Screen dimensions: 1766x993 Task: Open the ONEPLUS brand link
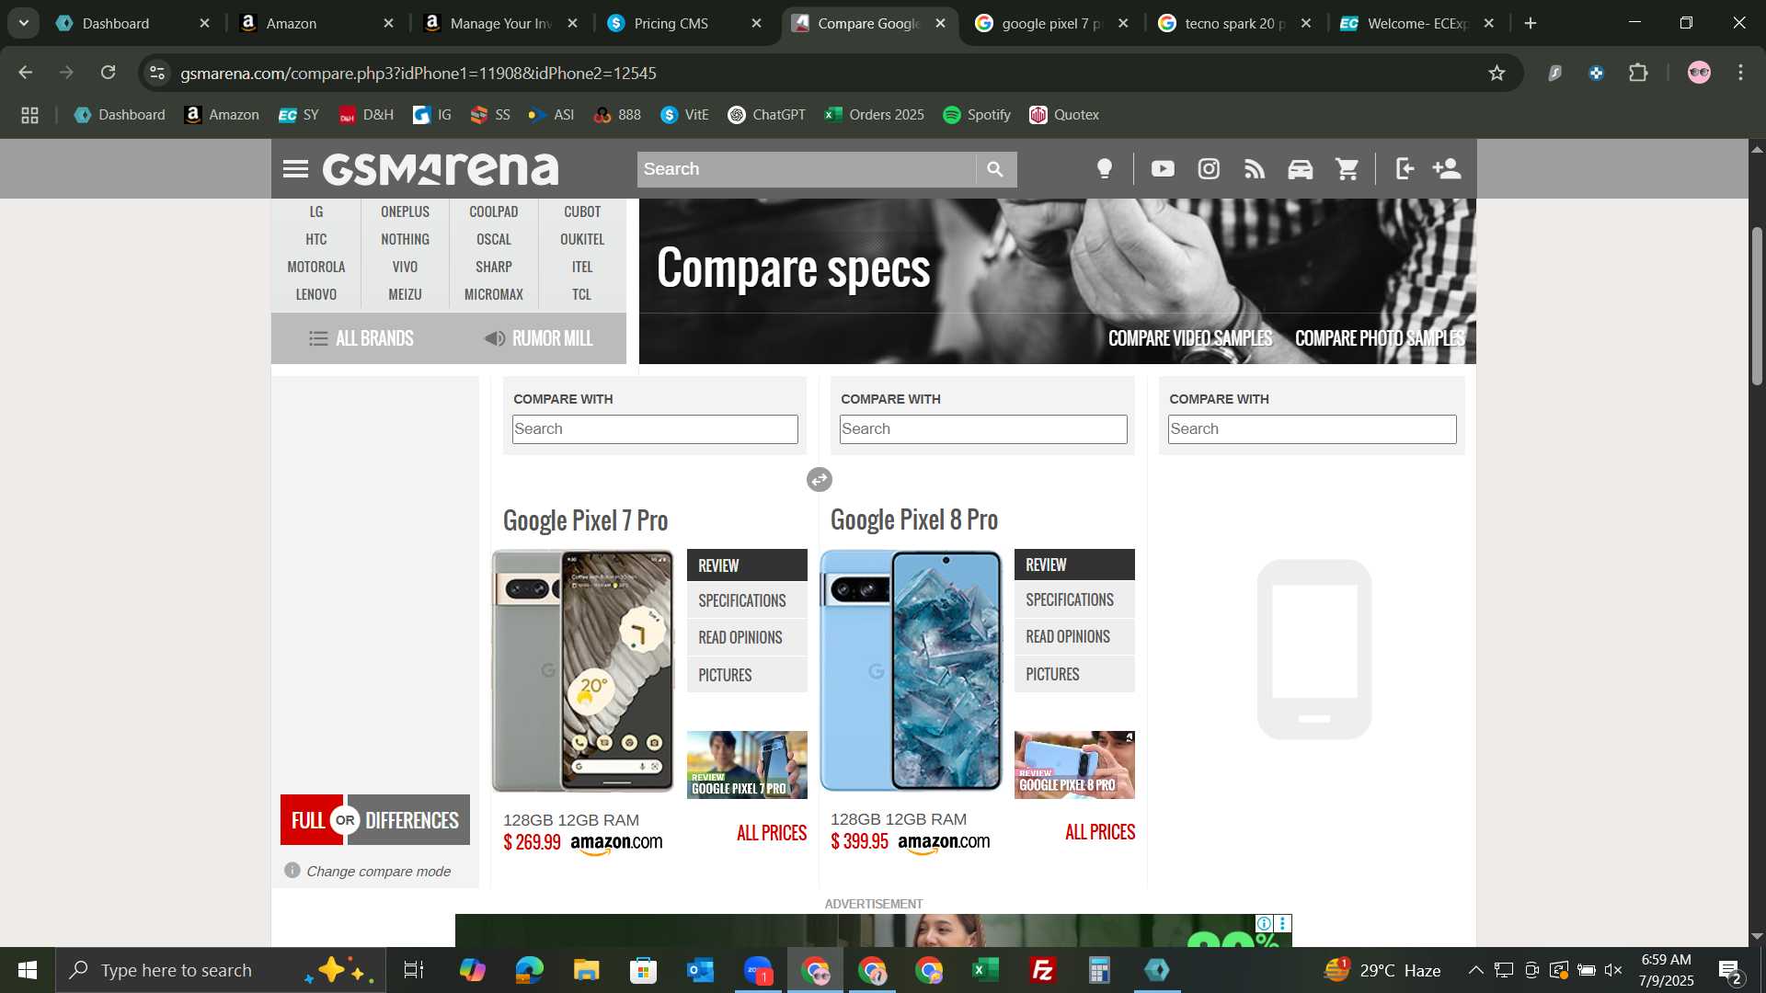click(x=405, y=211)
